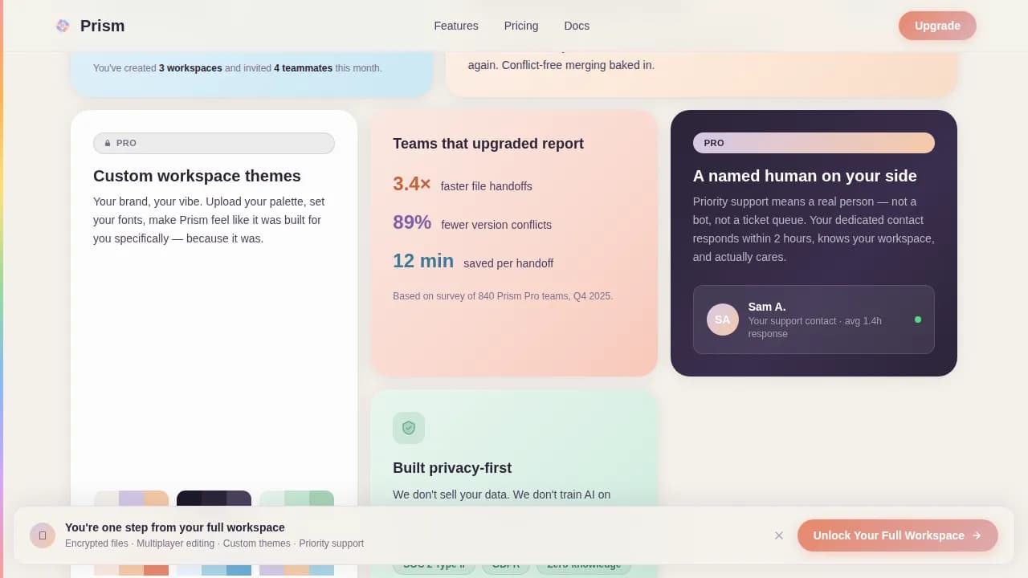The width and height of the screenshot is (1028, 578).
Task: Click the PRO gradient badge on dark card
Action: [x=814, y=143]
